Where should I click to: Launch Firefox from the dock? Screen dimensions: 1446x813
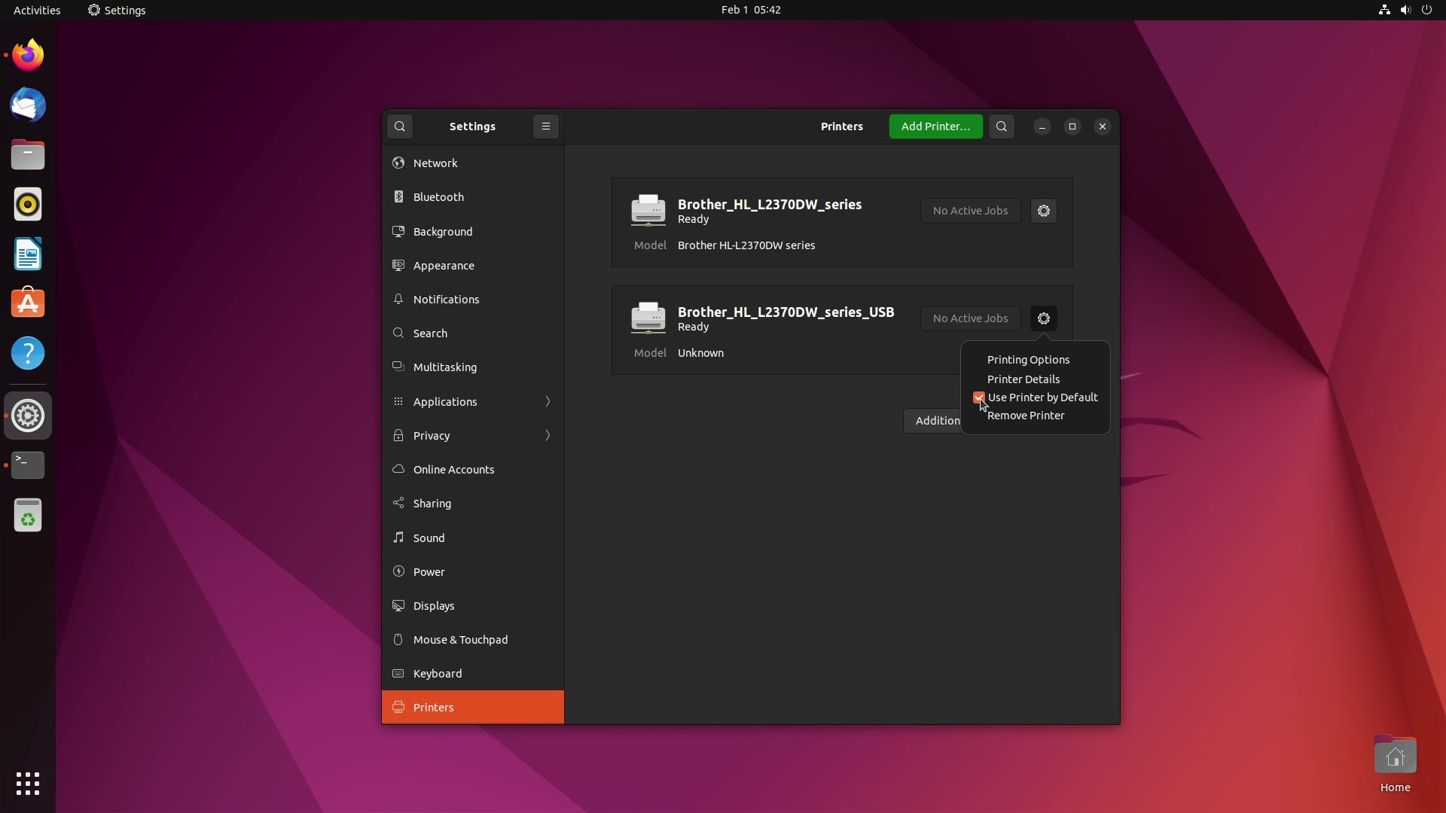coord(28,55)
